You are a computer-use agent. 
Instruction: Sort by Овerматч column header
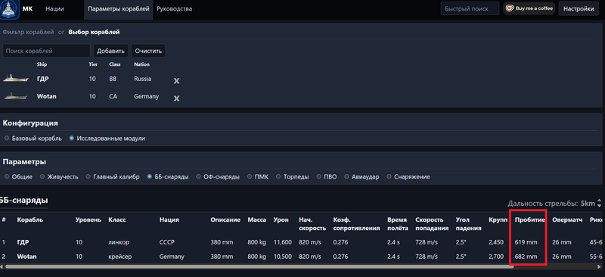pos(567,219)
